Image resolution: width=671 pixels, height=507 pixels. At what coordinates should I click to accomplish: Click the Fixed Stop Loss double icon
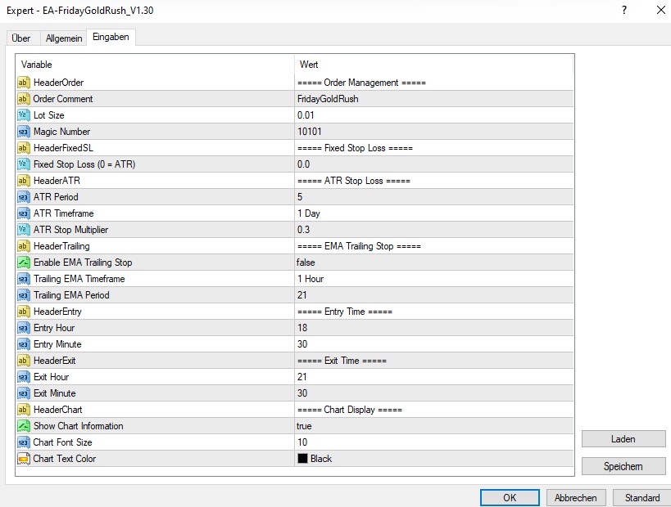click(23, 164)
